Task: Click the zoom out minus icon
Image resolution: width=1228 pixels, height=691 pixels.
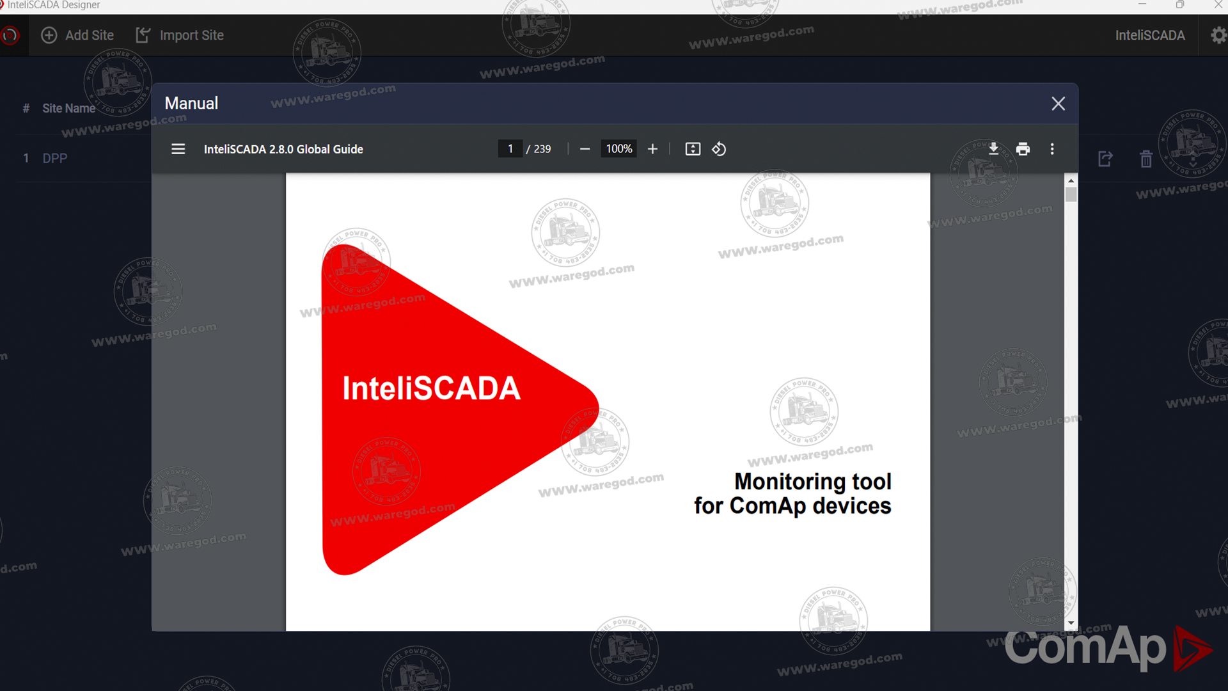Action: [x=585, y=149]
